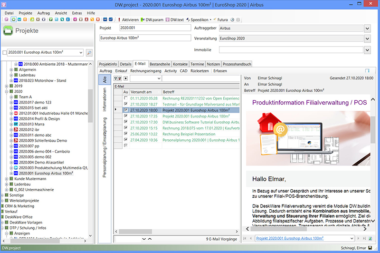Image resolution: width=380 pixels, height=253 pixels.
Task: Collapse the 2020 tree node
Action: [7, 91]
